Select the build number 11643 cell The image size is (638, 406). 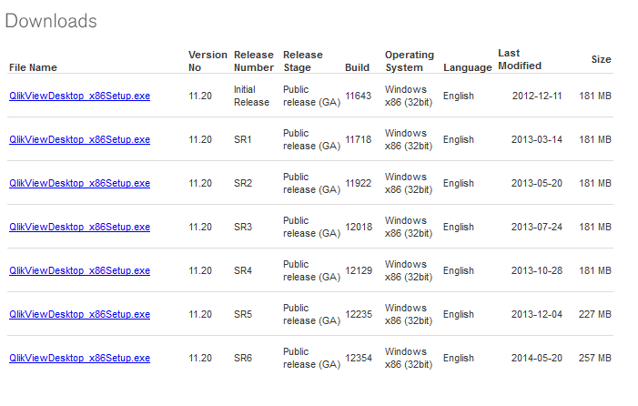pyautogui.click(x=359, y=96)
